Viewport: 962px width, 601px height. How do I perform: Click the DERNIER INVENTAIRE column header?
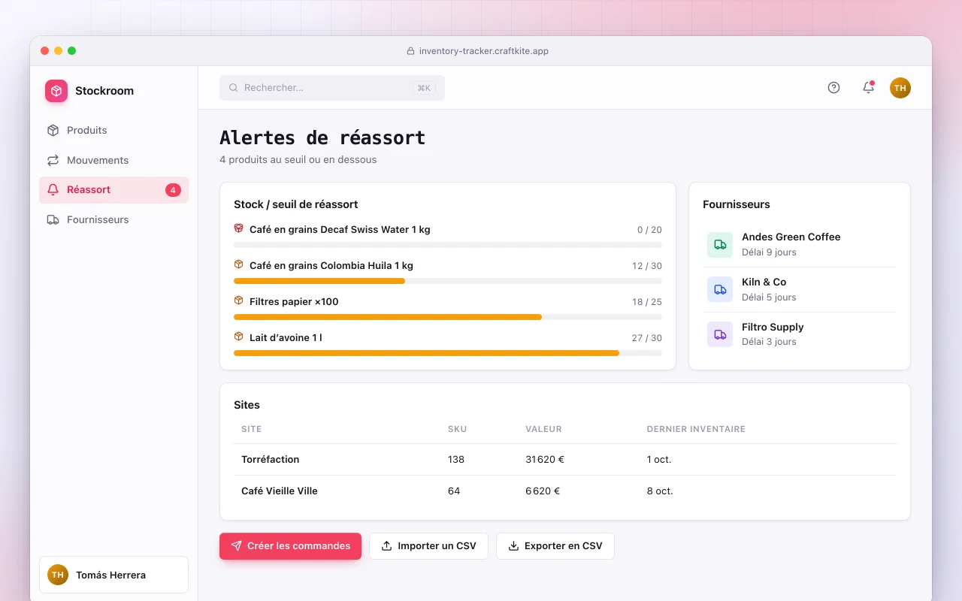pos(696,429)
